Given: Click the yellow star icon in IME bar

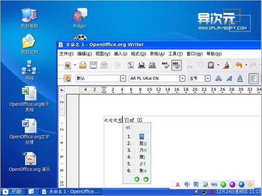Looking at the screenshot, I should click(x=250, y=184).
